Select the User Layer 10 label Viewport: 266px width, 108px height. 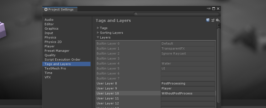(108, 93)
